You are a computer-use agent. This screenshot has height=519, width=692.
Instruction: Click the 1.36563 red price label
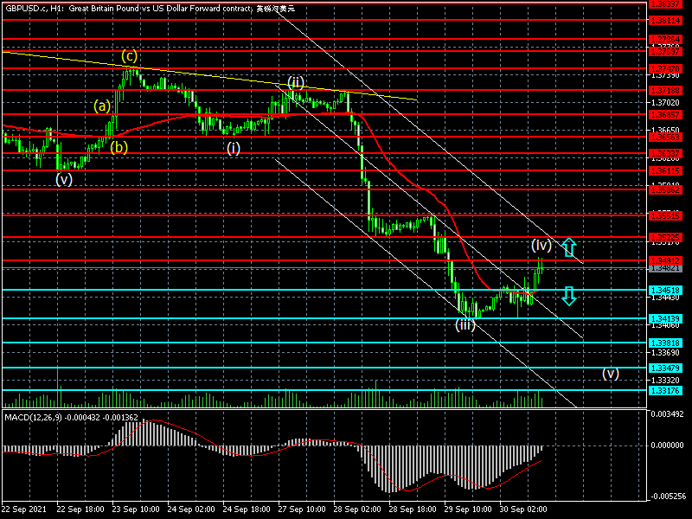click(666, 138)
